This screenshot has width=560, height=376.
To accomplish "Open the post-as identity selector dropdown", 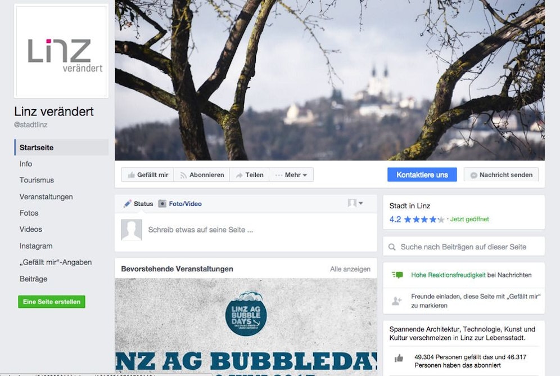I will point(355,203).
